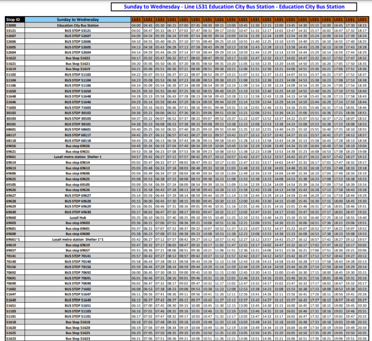
Task: Click the 04:00 departure for stop 53000
Action: [136, 25]
